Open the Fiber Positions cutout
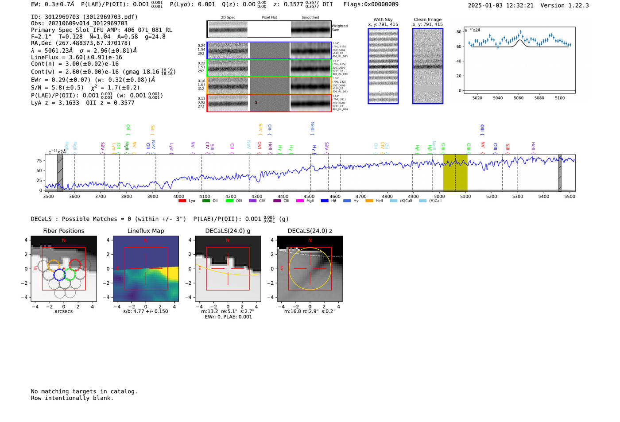Screen dimensions: 620x422 pos(64,268)
